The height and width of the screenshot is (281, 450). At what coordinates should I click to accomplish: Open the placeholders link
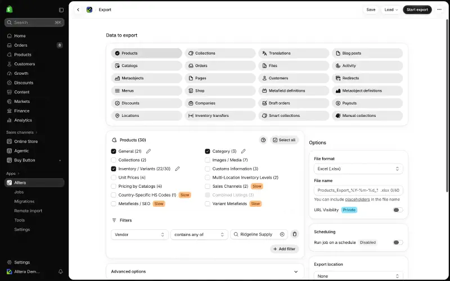coord(357,200)
